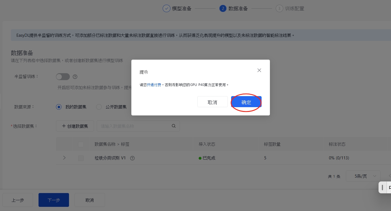Open the 5条/页 page size dropdown
391x211 pixels.
tap(363, 176)
